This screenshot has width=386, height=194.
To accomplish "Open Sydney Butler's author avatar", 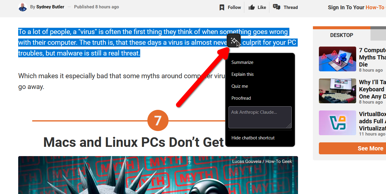I will coord(23,7).
